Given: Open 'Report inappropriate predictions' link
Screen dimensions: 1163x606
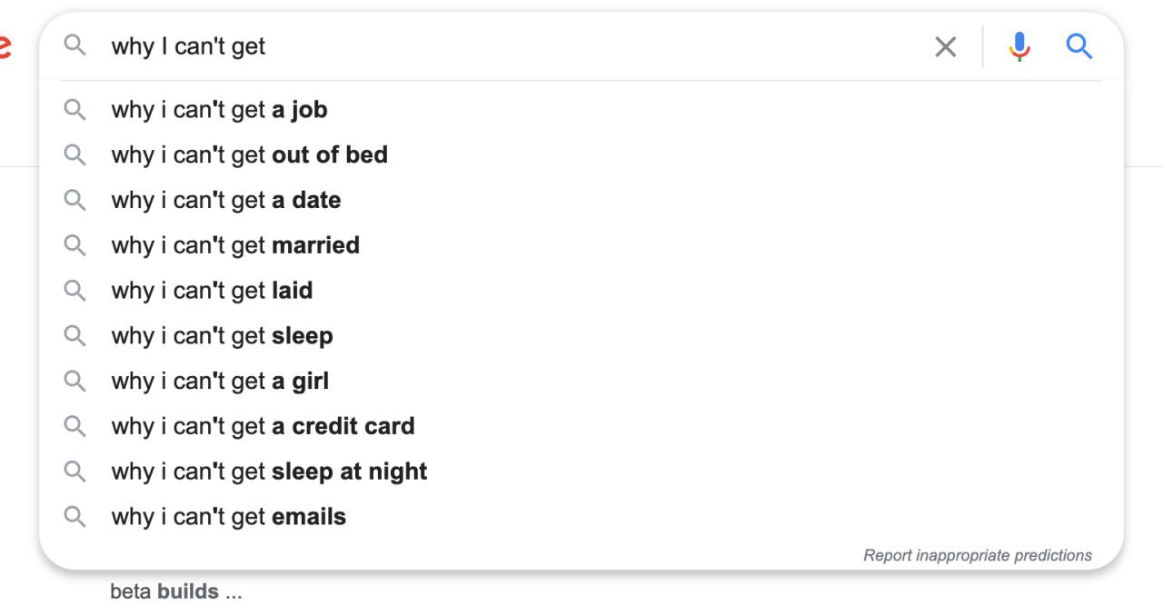Looking at the screenshot, I should 978,555.
